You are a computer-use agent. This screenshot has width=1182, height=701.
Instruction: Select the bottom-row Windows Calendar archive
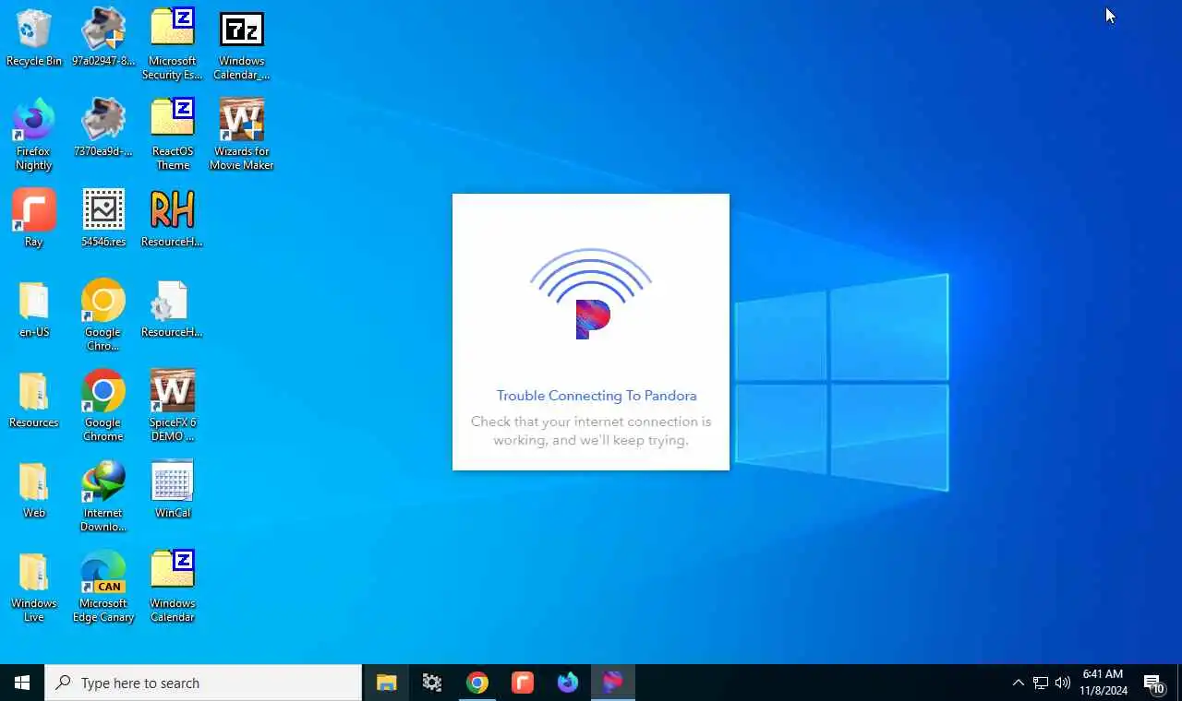pos(173,586)
